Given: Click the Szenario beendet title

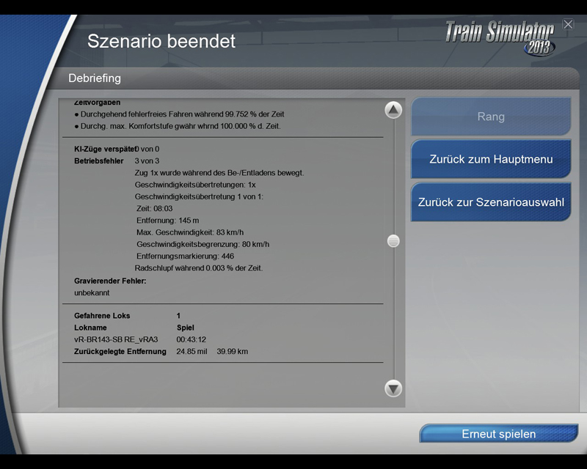Looking at the screenshot, I should [x=161, y=41].
